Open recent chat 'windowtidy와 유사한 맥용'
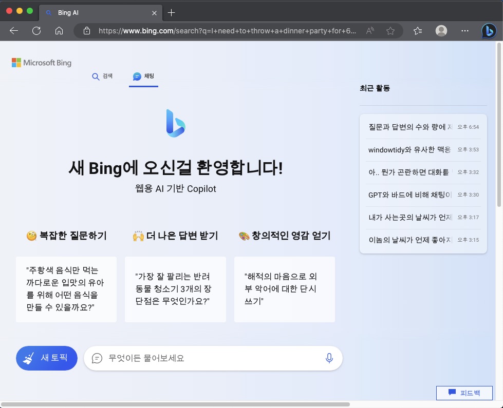 coord(423,150)
